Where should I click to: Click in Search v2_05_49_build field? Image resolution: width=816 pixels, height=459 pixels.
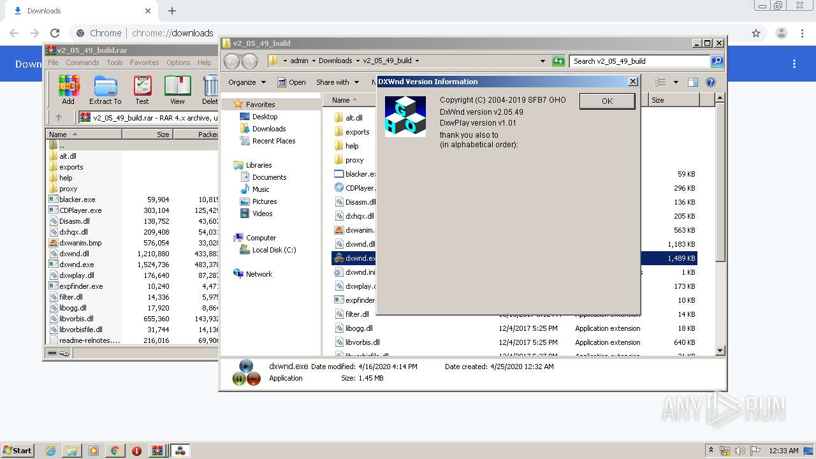click(x=639, y=61)
